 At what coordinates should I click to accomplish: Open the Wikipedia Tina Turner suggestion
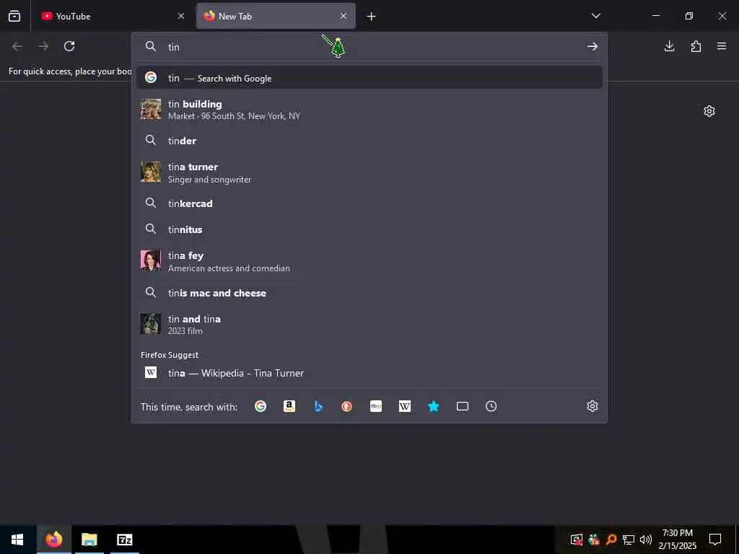point(369,373)
